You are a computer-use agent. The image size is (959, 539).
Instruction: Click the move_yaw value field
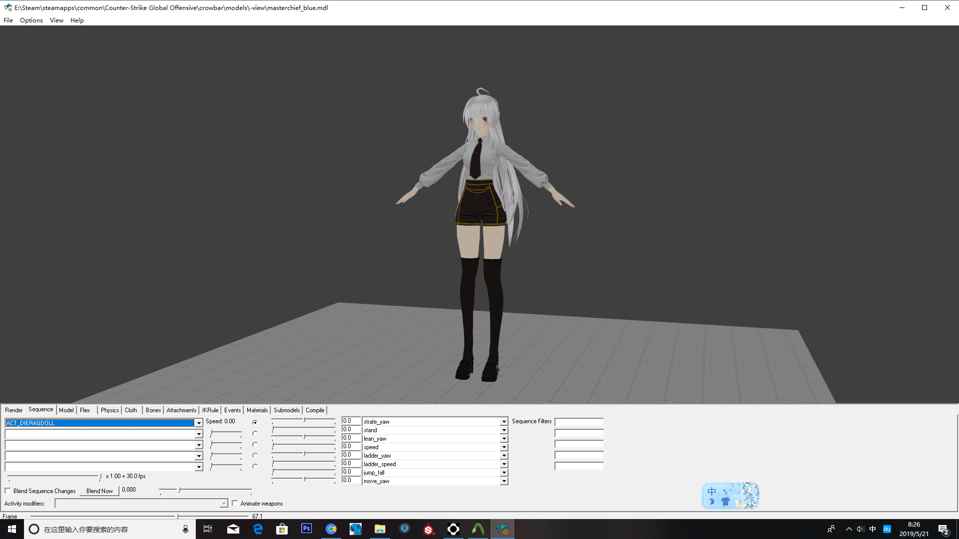351,481
